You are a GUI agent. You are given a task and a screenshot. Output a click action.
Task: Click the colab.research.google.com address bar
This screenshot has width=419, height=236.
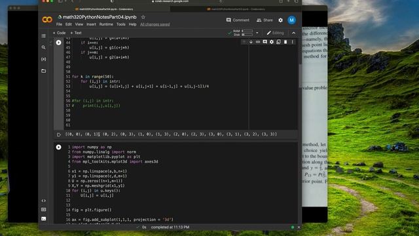click(x=171, y=1)
